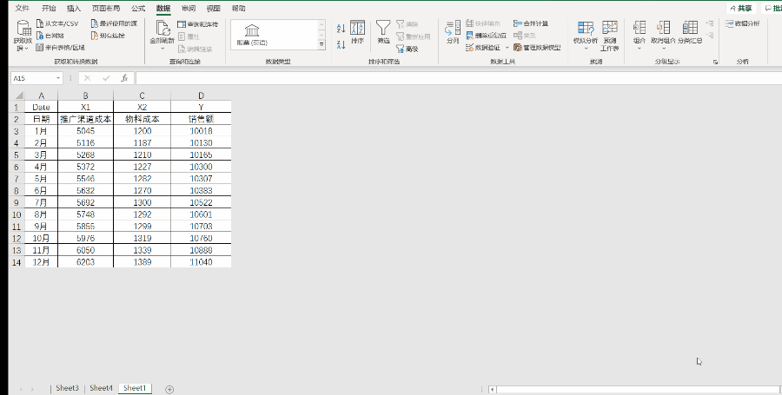782x395 pixels.
Task: Click 分类汇总 (Subtotal)
Action: click(690, 32)
